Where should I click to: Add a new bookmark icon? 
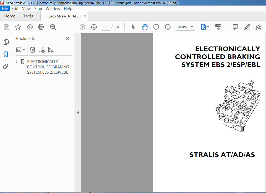42,50
